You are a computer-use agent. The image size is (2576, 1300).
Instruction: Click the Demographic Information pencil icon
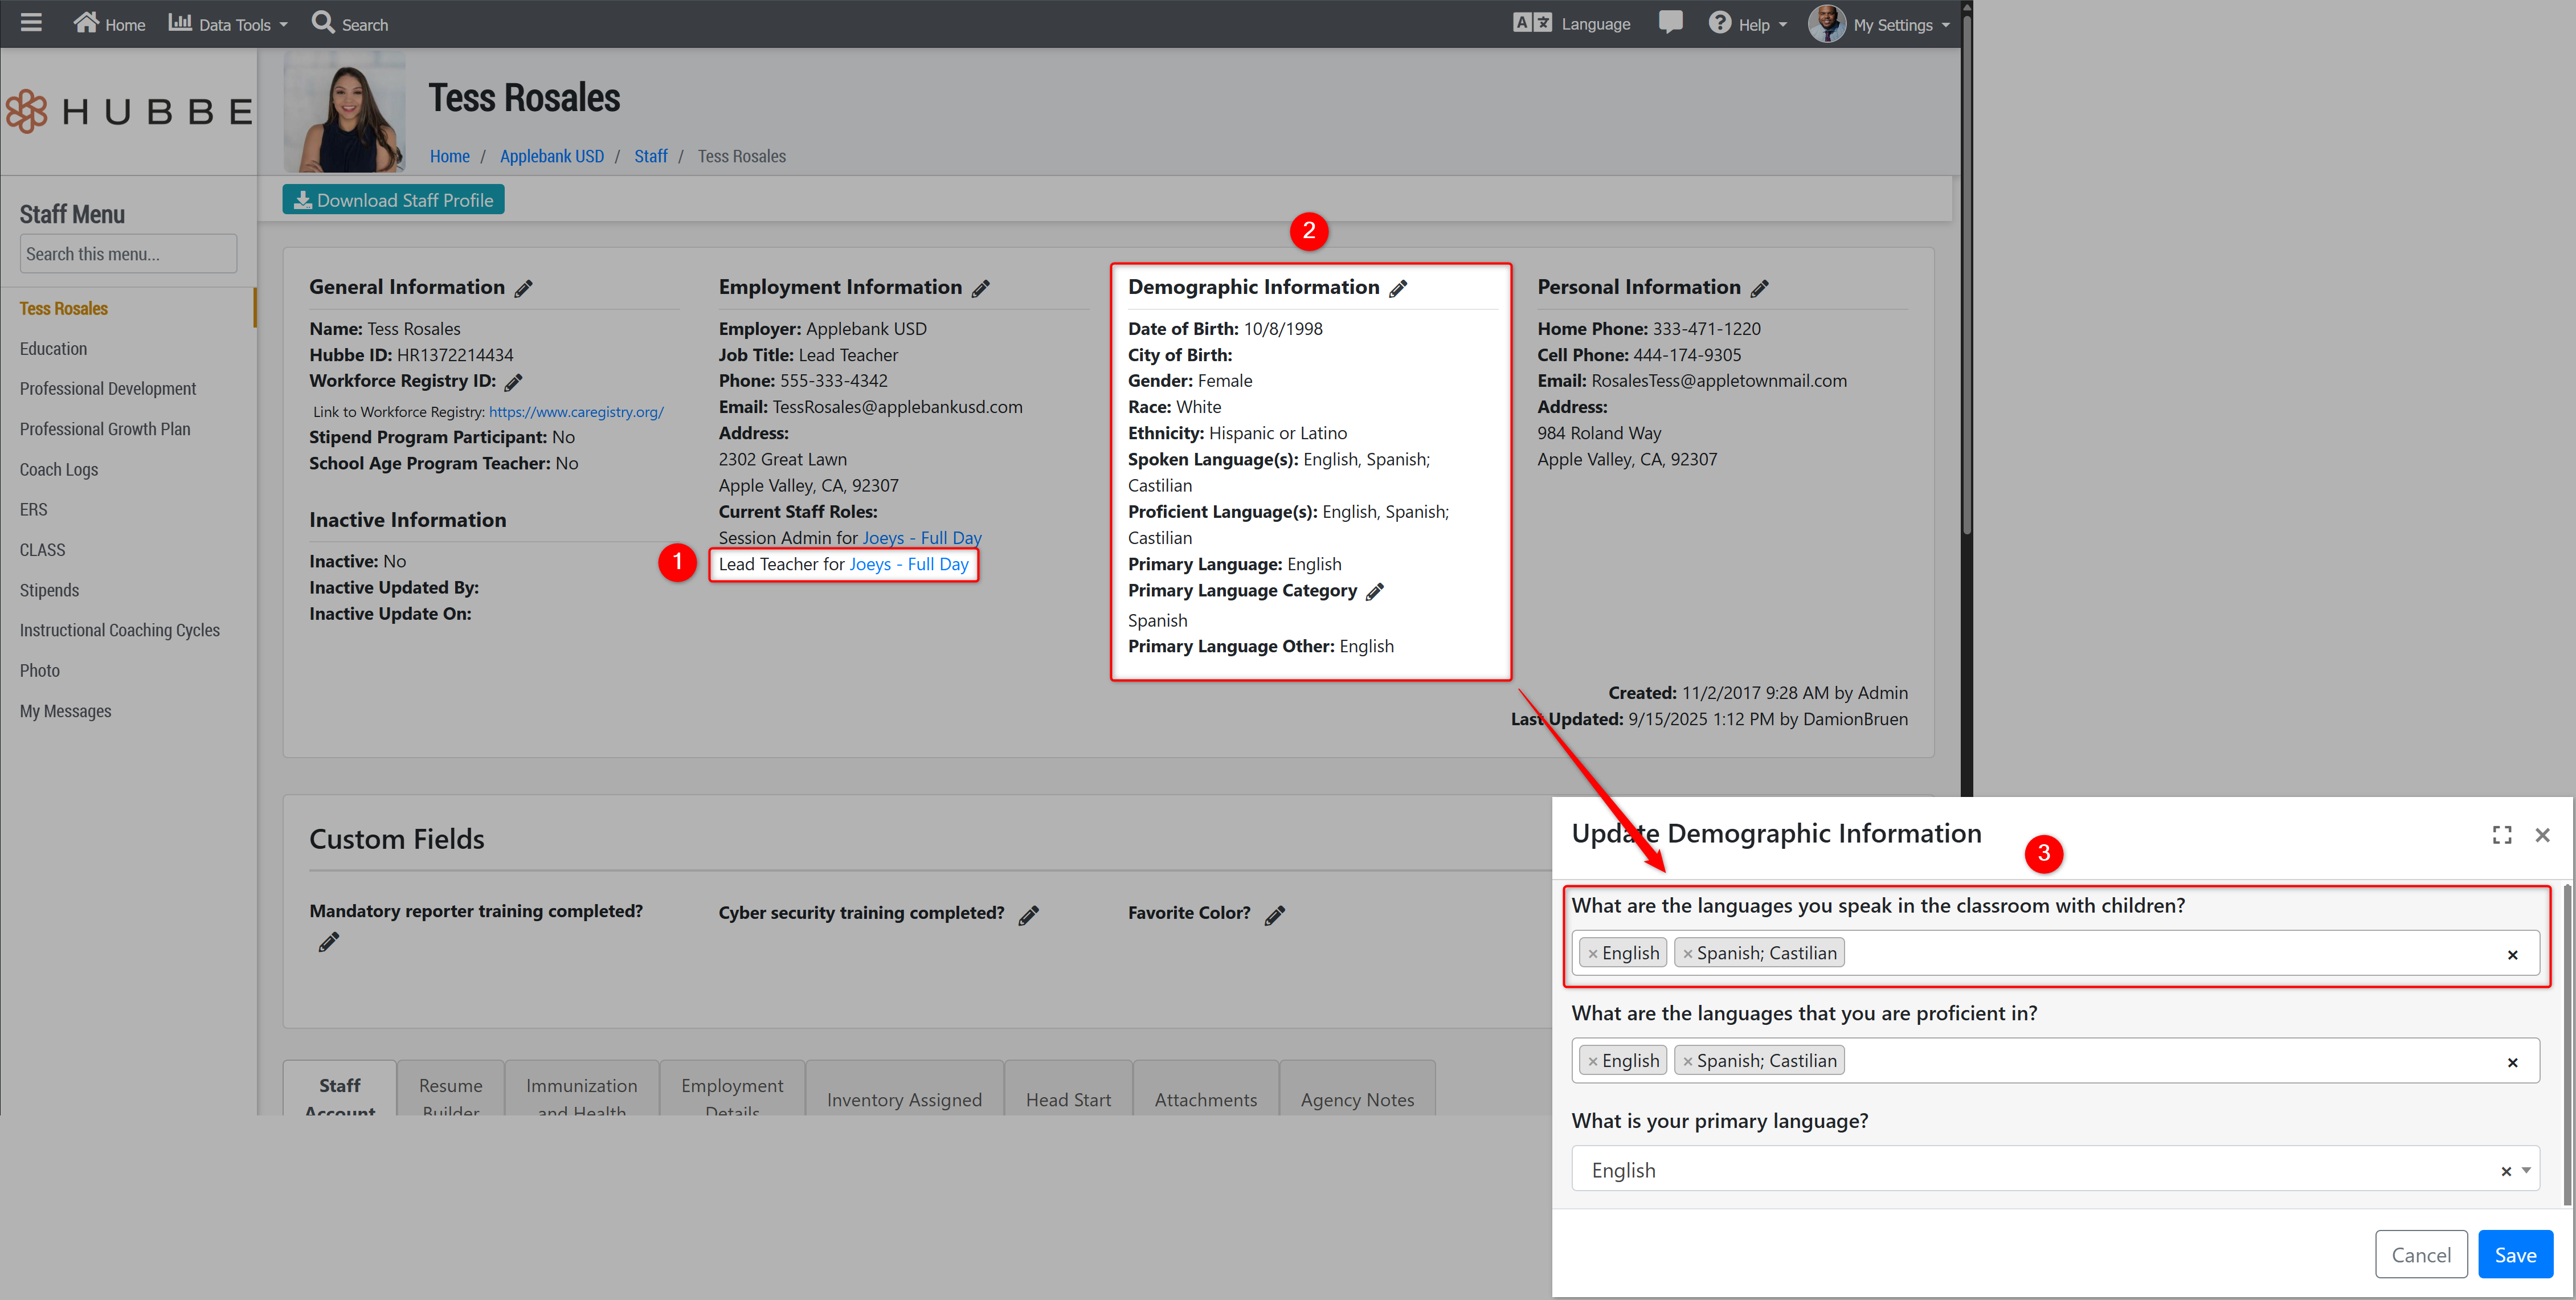point(1398,289)
